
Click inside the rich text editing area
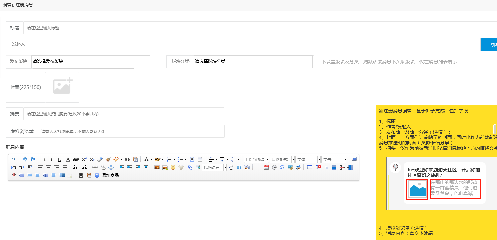183,210
